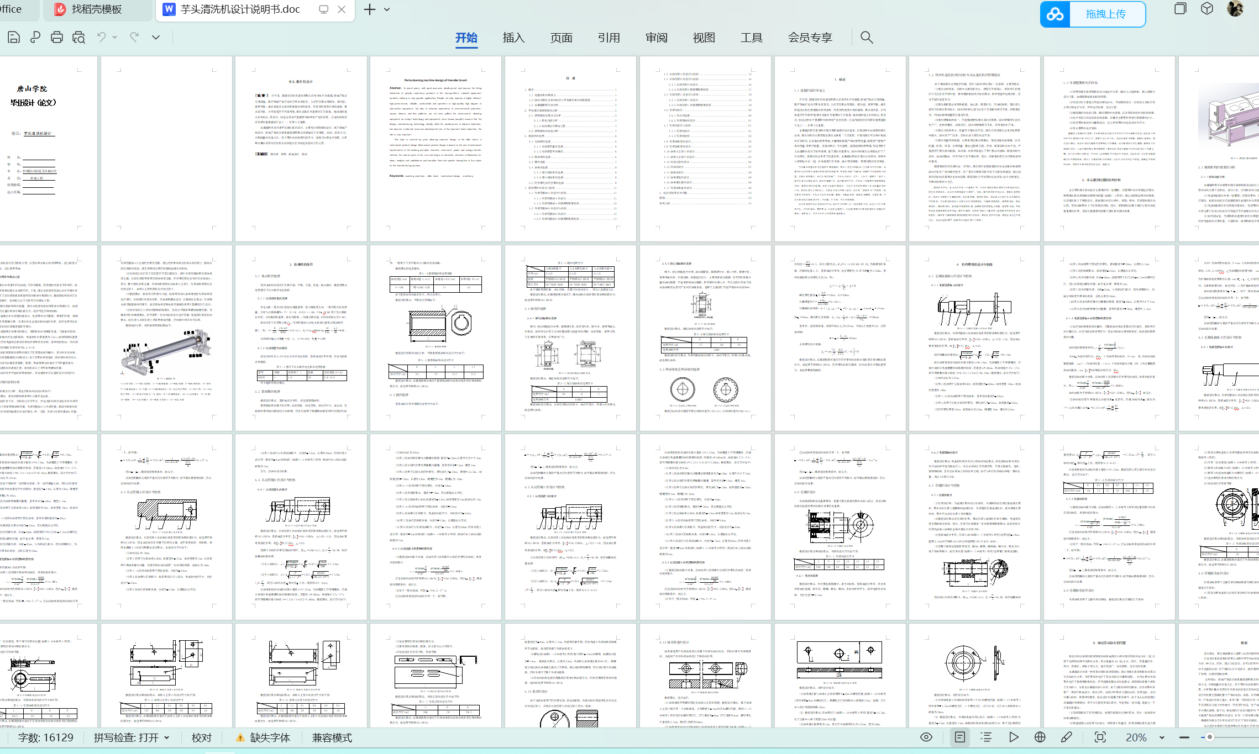
Task: Switch to 找稻壳模板 tab
Action: pyautogui.click(x=97, y=10)
